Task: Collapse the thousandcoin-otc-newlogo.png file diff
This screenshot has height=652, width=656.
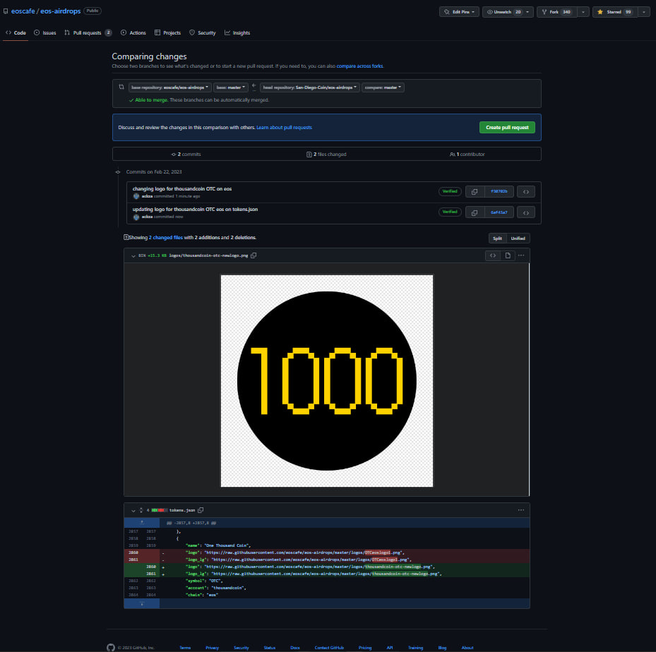Action: point(133,255)
